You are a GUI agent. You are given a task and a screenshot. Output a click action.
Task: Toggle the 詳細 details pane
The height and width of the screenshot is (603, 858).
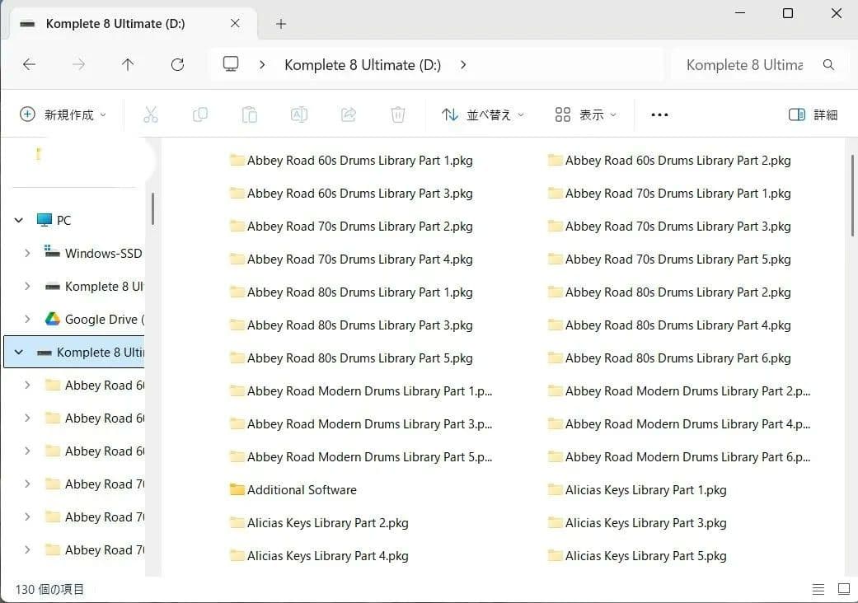click(813, 115)
